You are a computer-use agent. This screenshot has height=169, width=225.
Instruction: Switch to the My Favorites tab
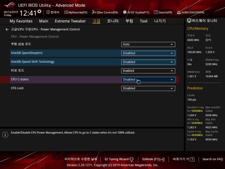(21, 21)
